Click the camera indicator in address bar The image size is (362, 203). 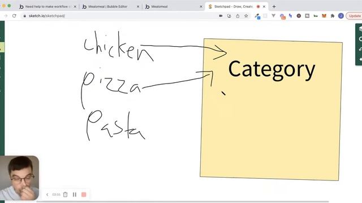221,16
